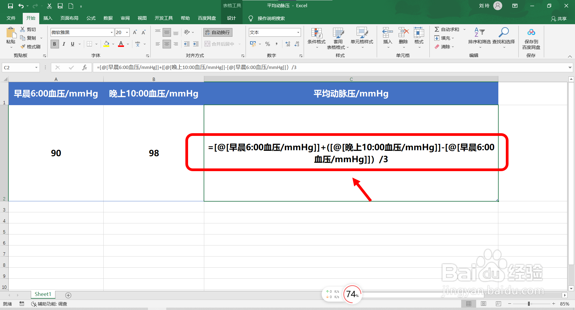Open the number format dropdown showing 文本
This screenshot has height=310, width=575.
[298, 32]
